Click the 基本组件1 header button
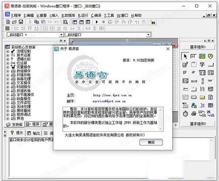The image size is (219, 181). click(x=198, y=47)
